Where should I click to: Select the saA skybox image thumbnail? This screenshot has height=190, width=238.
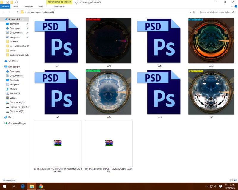coord(211,92)
